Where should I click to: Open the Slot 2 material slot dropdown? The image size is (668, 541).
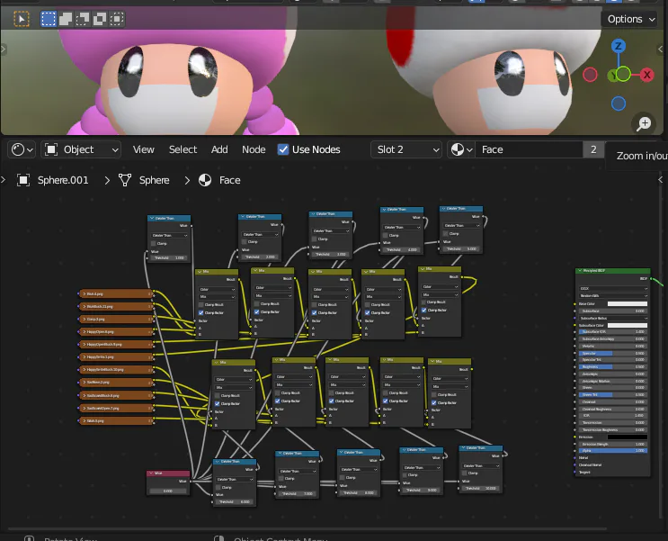tap(406, 149)
